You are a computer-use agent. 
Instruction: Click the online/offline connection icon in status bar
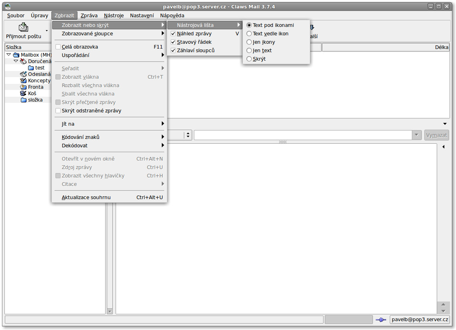coord(381,320)
